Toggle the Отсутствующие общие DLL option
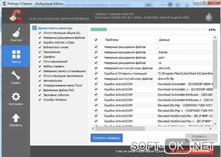Screen dimensions: 221x157 tap(40, 33)
